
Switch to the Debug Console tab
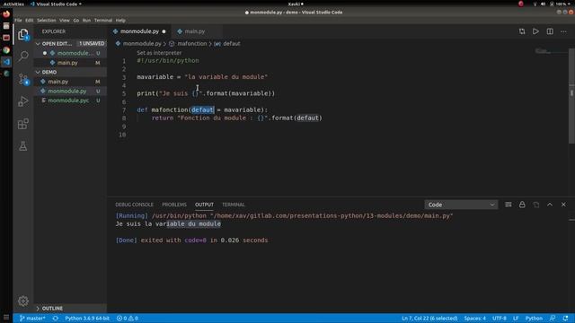tap(134, 205)
